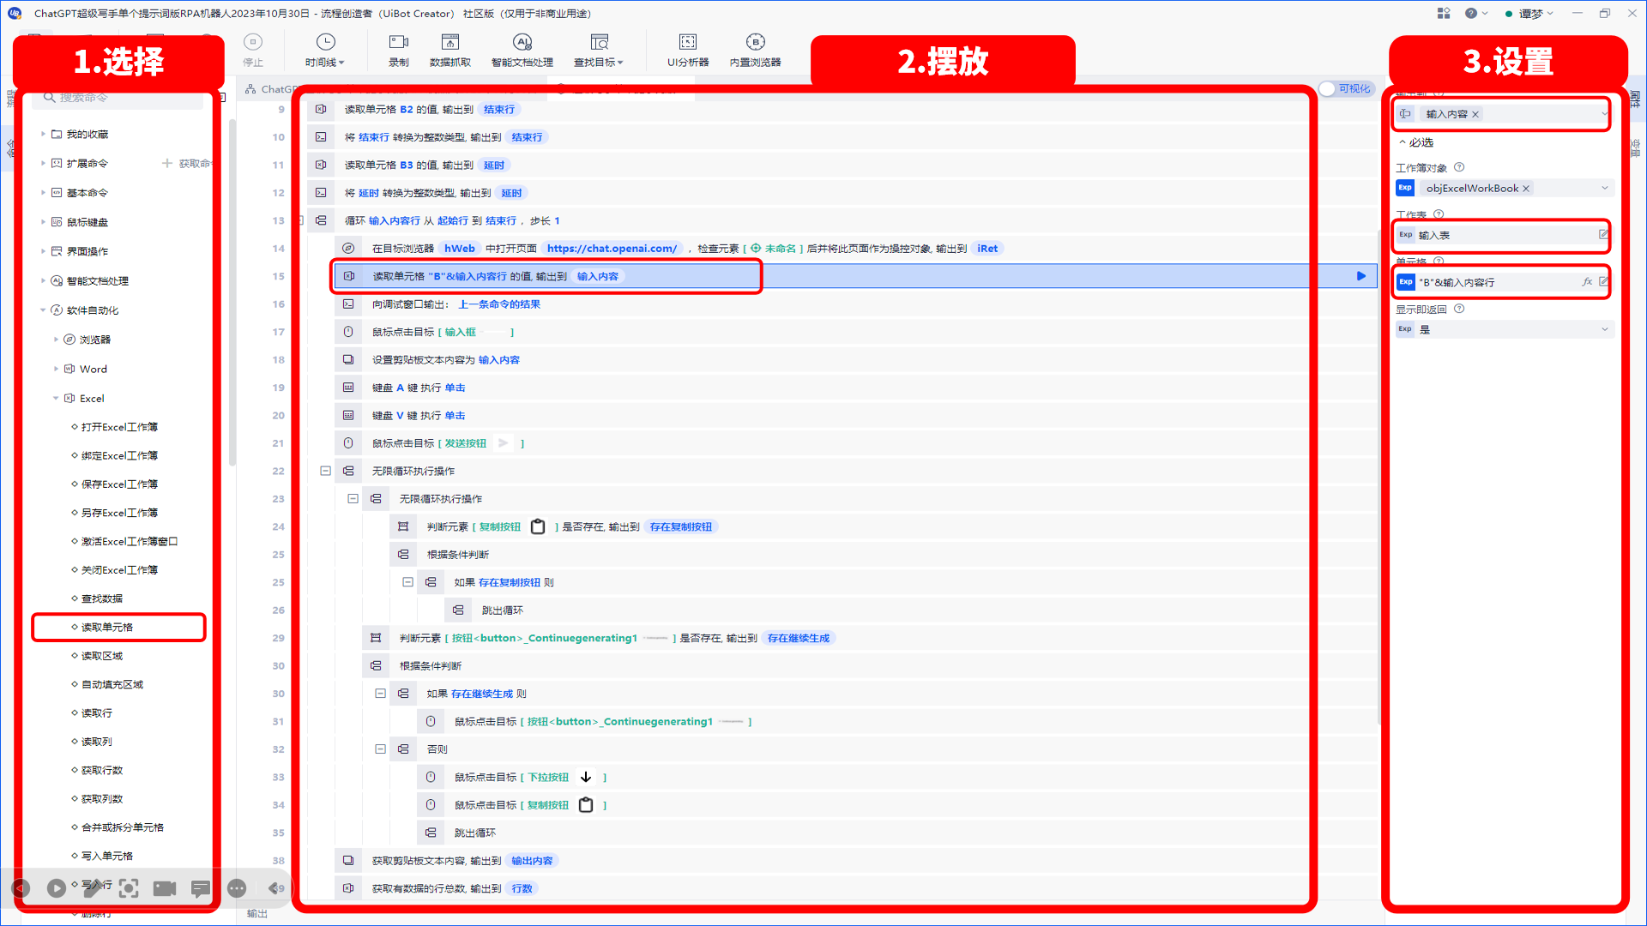Collapse the Excel tree node
Screen dimensions: 1647x926
click(x=57, y=398)
